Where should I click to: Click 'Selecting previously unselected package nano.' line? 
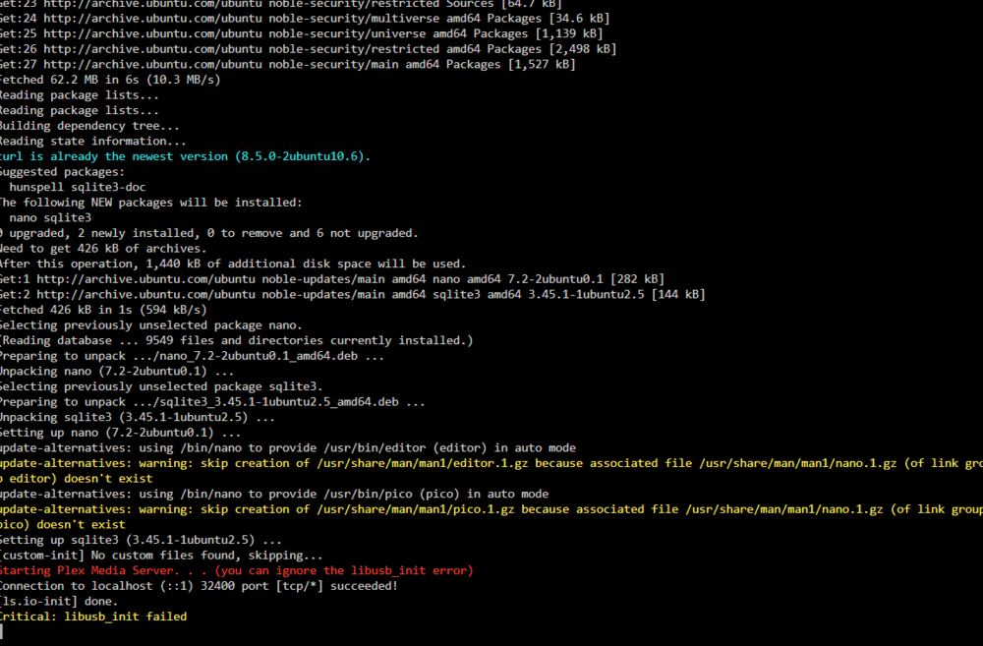151,325
